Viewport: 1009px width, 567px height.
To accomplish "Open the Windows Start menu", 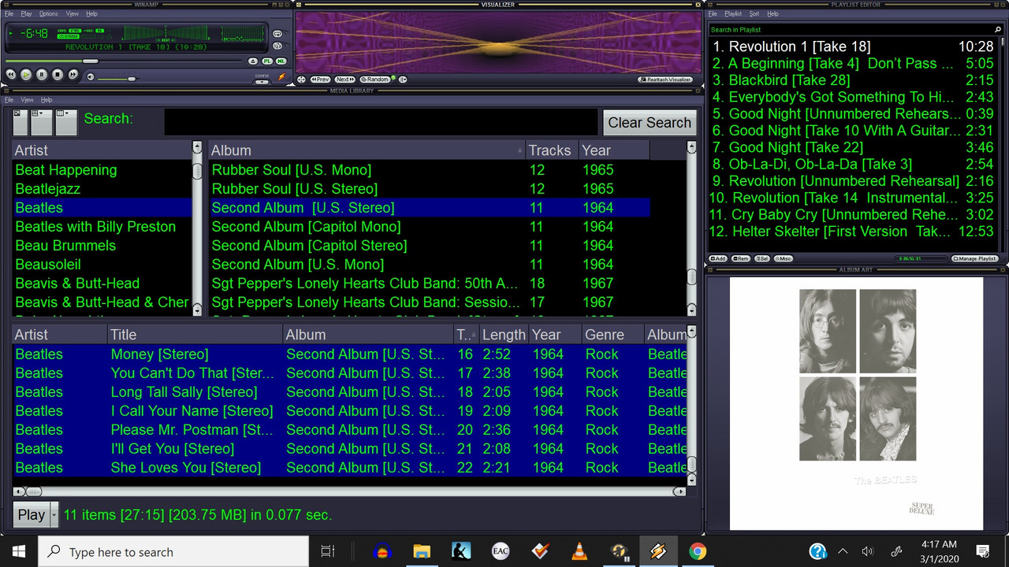I will click(19, 551).
